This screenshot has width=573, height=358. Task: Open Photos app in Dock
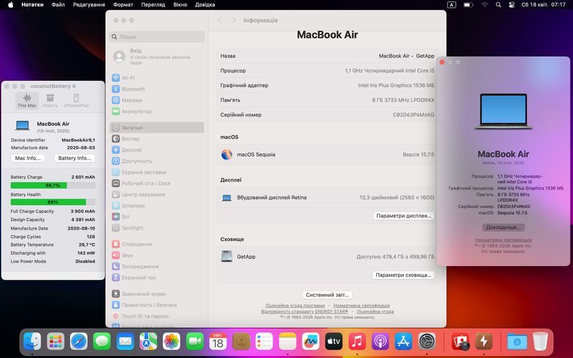[x=171, y=342]
